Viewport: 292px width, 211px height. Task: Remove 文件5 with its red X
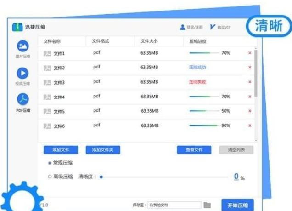(x=250, y=111)
